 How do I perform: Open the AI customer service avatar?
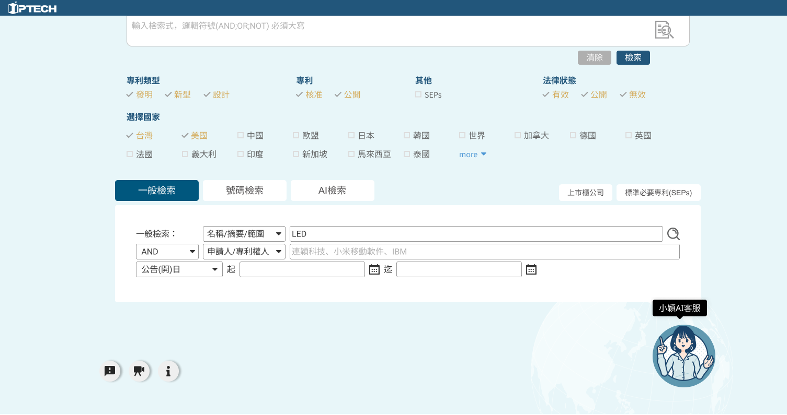click(x=683, y=356)
